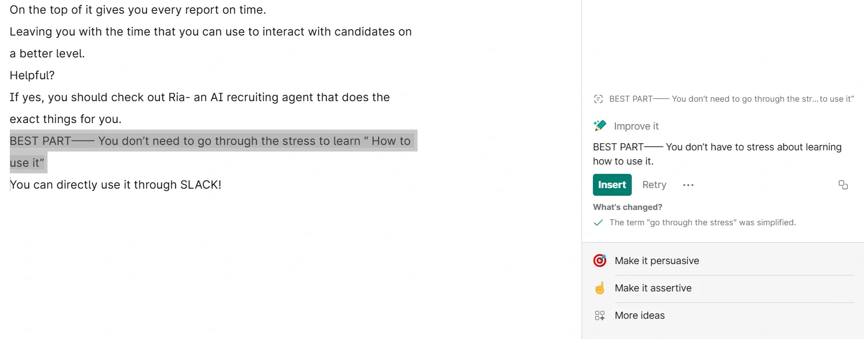Screen dimensions: 864x339
Task: Click the selection scan icon beside the quote
Action: [598, 99]
